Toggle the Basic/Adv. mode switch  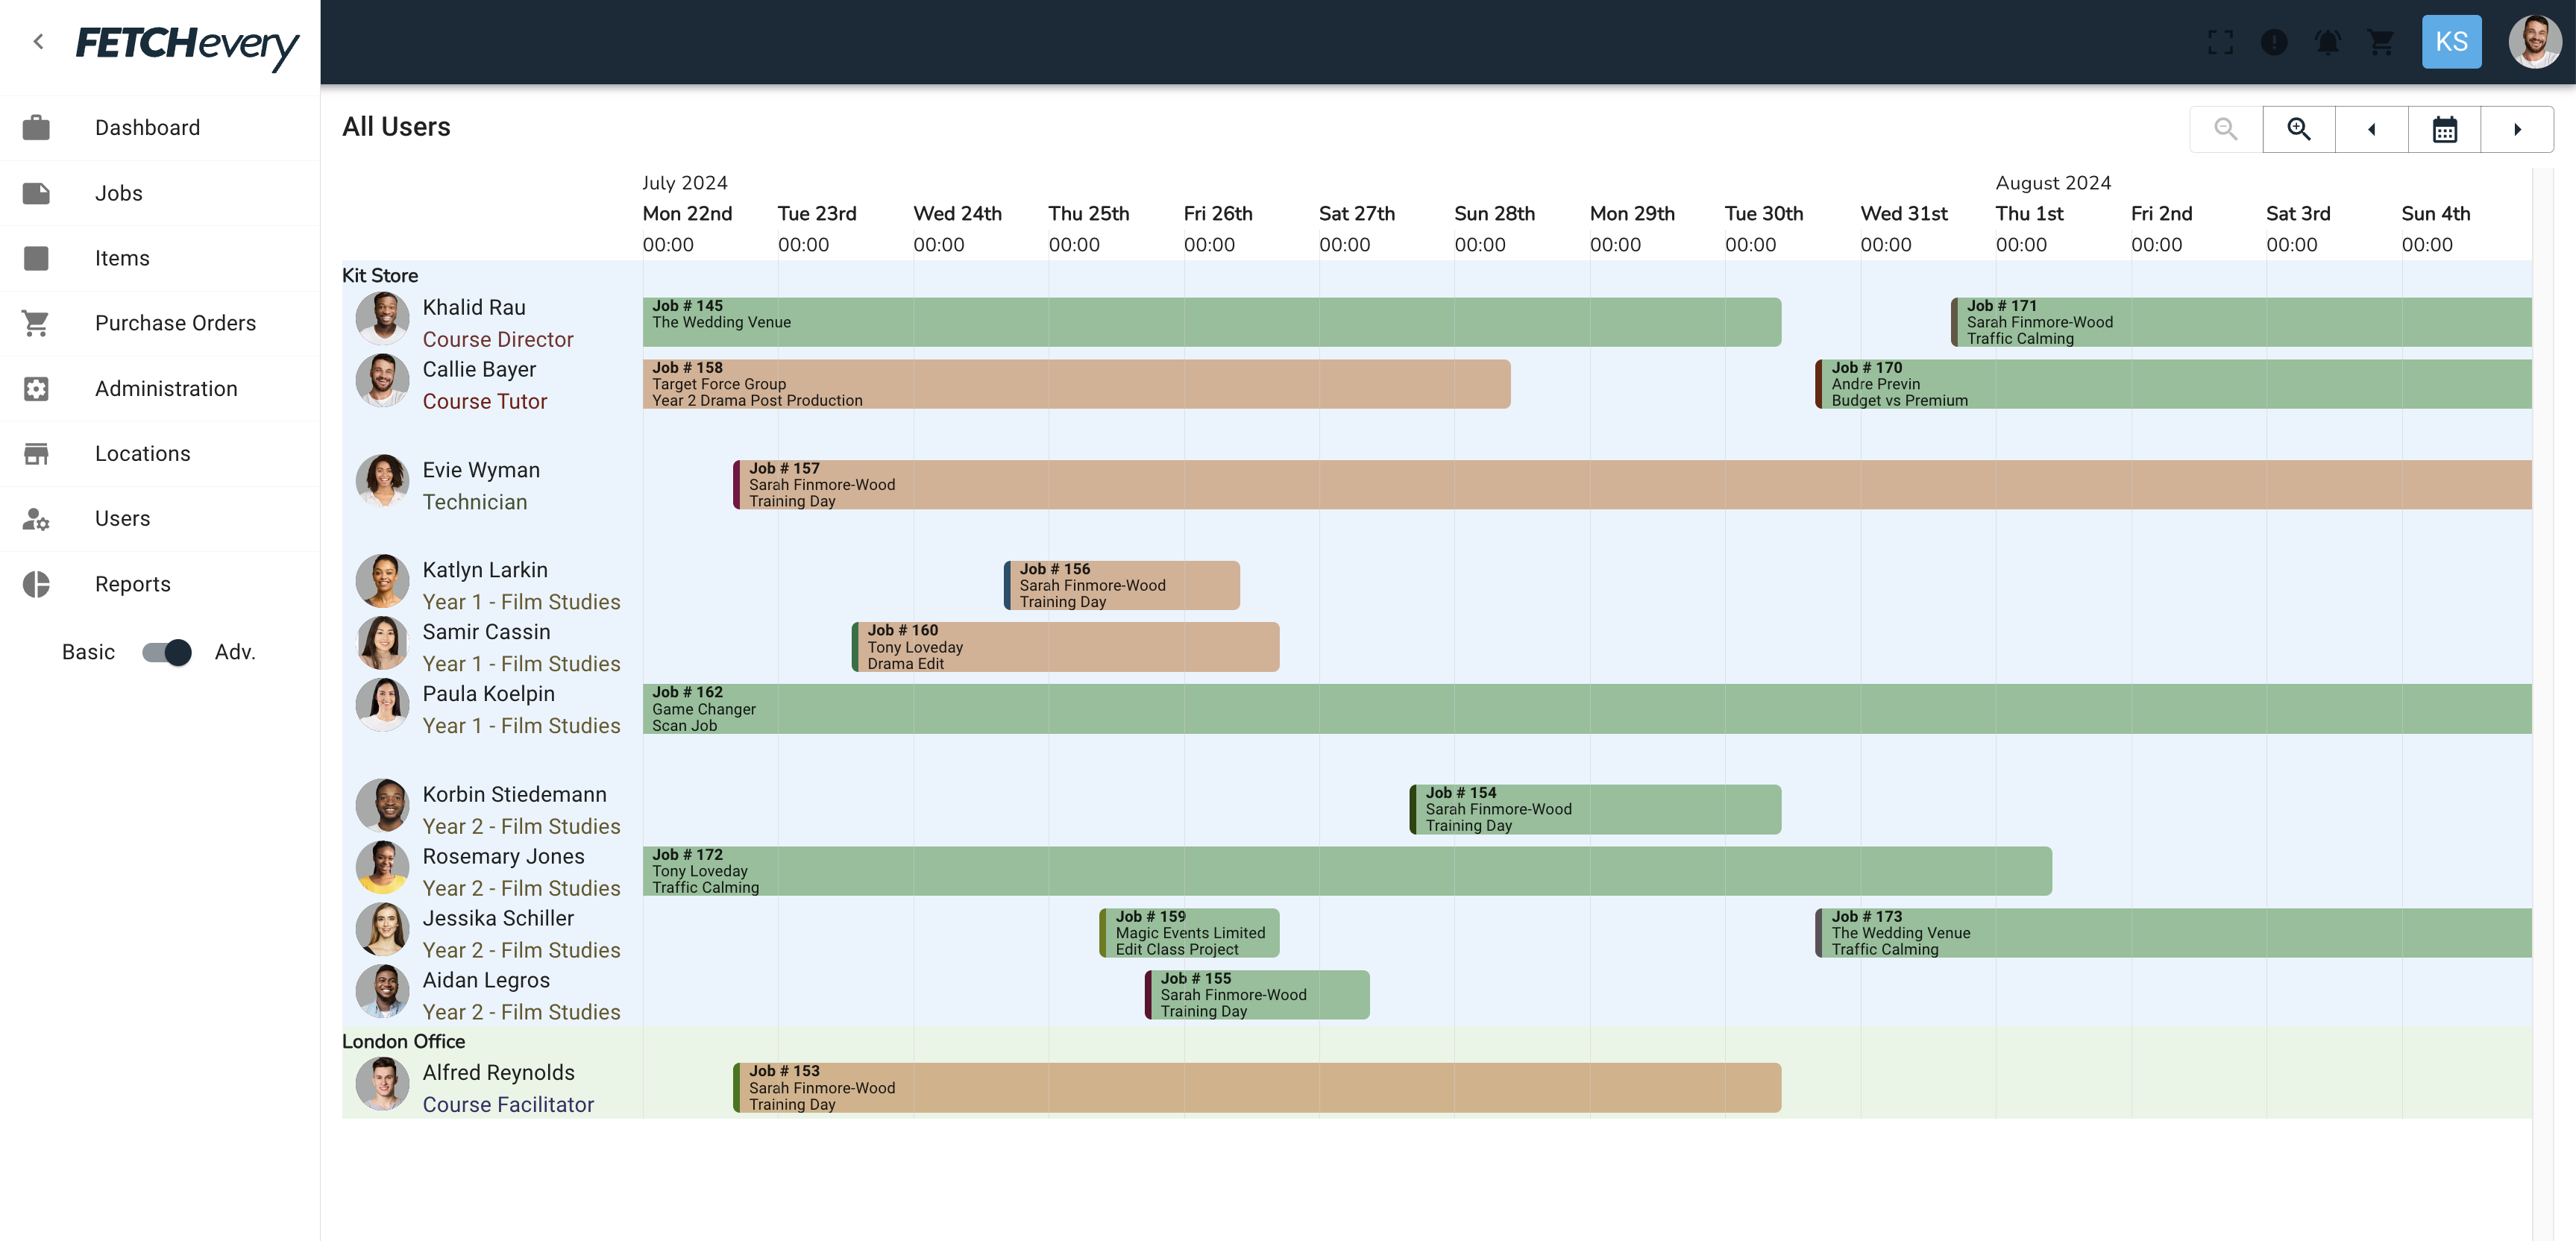click(166, 652)
